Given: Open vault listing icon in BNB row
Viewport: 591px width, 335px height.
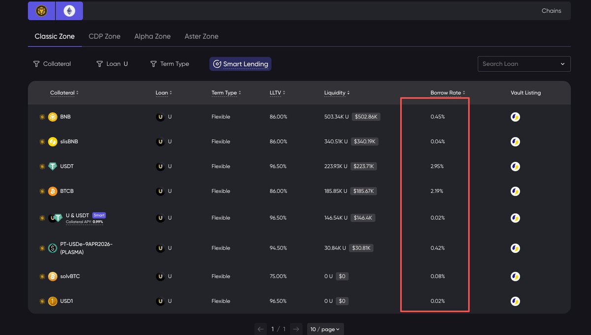Looking at the screenshot, I should [515, 117].
